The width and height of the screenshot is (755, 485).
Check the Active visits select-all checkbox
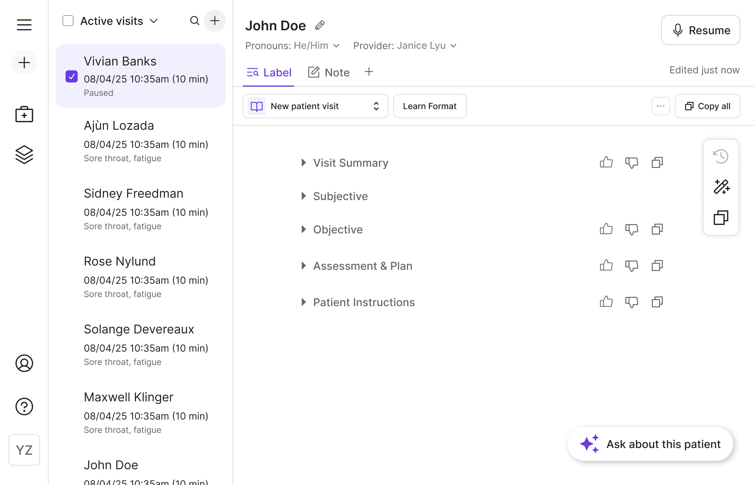click(68, 21)
